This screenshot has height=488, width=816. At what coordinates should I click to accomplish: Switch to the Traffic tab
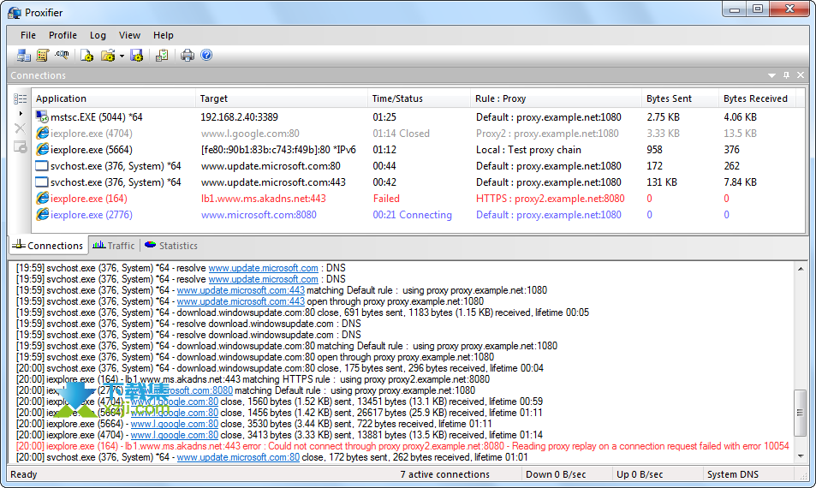pos(113,246)
